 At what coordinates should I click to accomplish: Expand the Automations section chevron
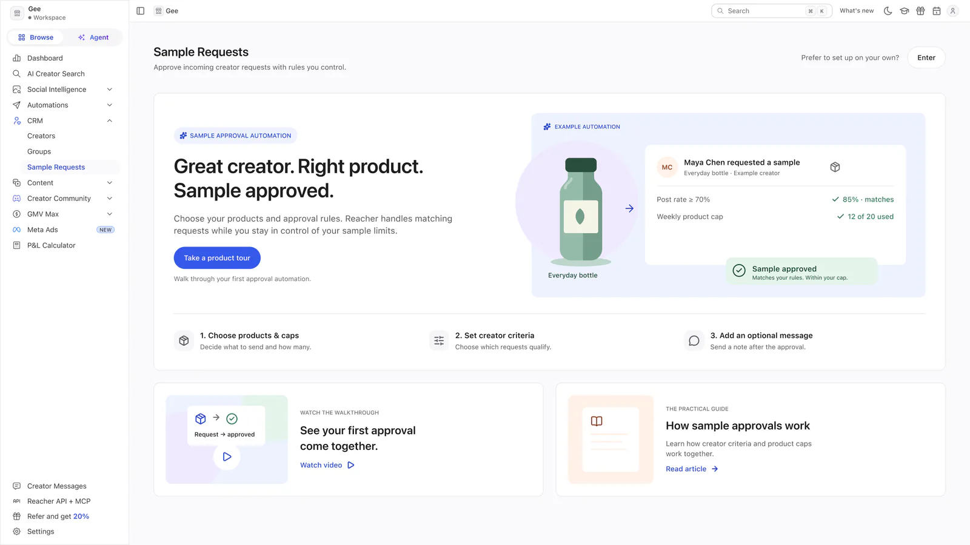point(110,105)
